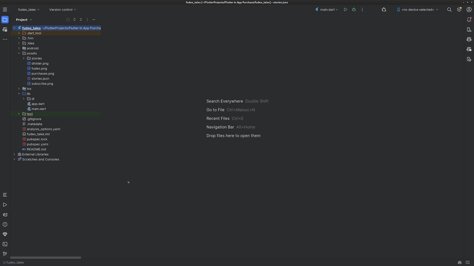Expand the android folder
Viewport: 474px width, 266px height.
pyautogui.click(x=19, y=48)
